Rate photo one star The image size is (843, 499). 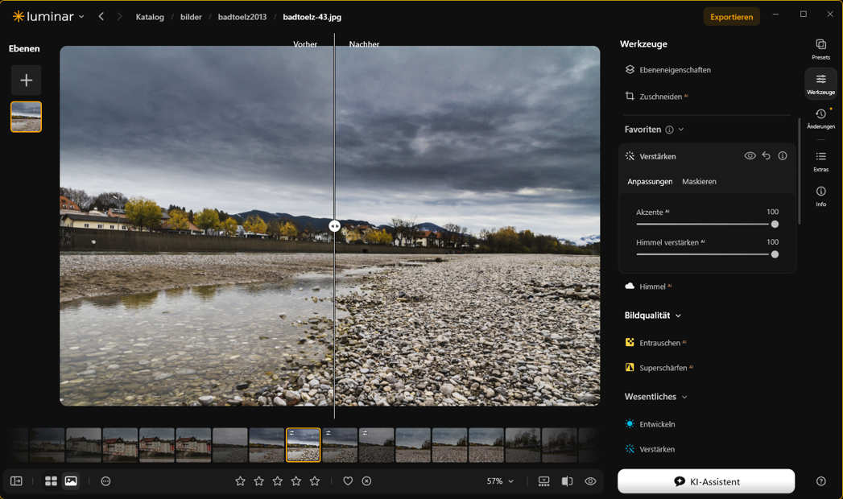tap(240, 481)
